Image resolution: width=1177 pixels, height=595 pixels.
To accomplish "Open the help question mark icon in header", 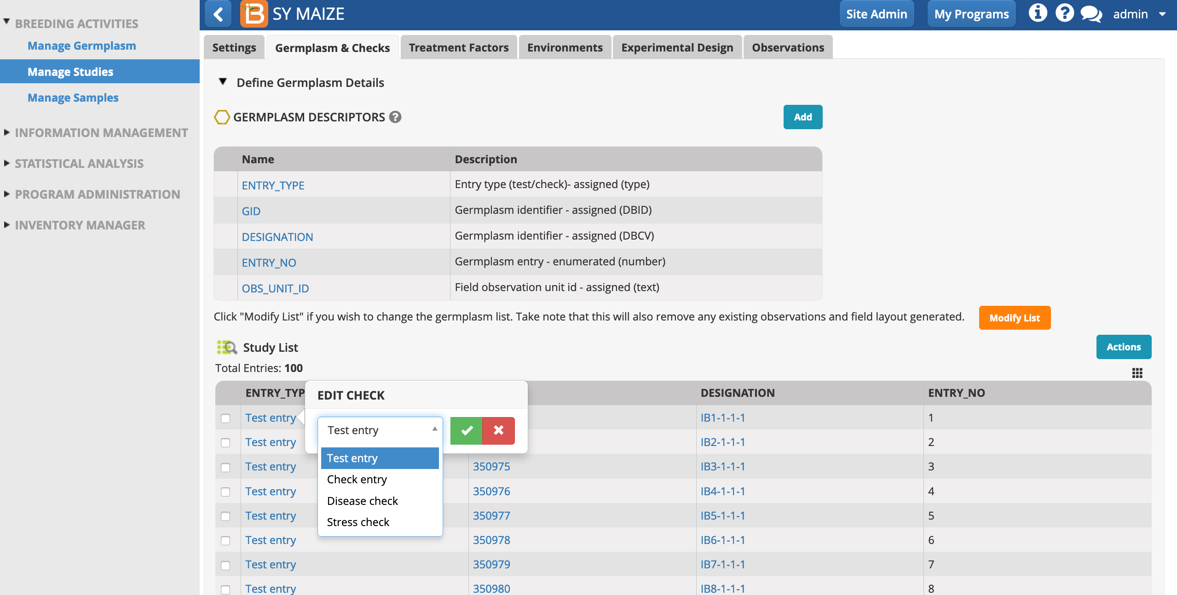I will coord(1065,13).
